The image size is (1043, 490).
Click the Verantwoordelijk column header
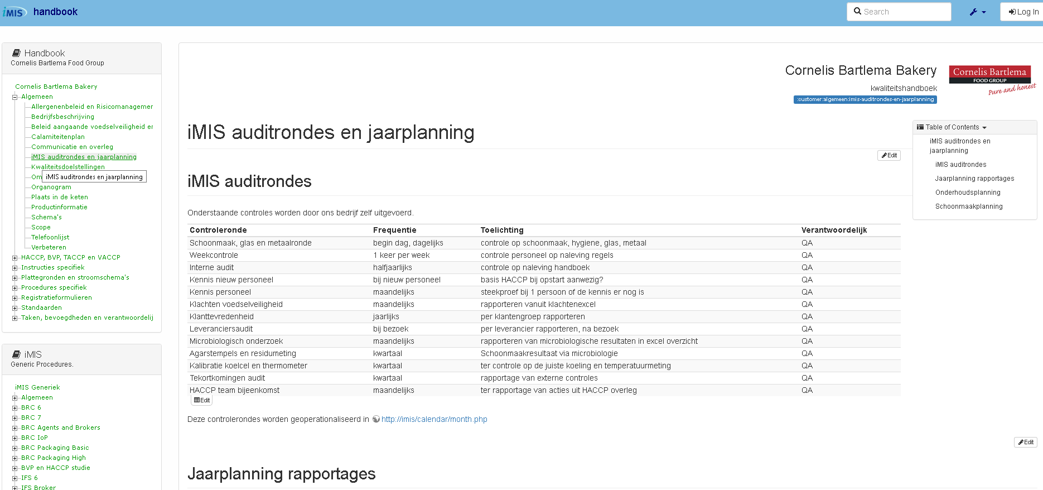(834, 230)
